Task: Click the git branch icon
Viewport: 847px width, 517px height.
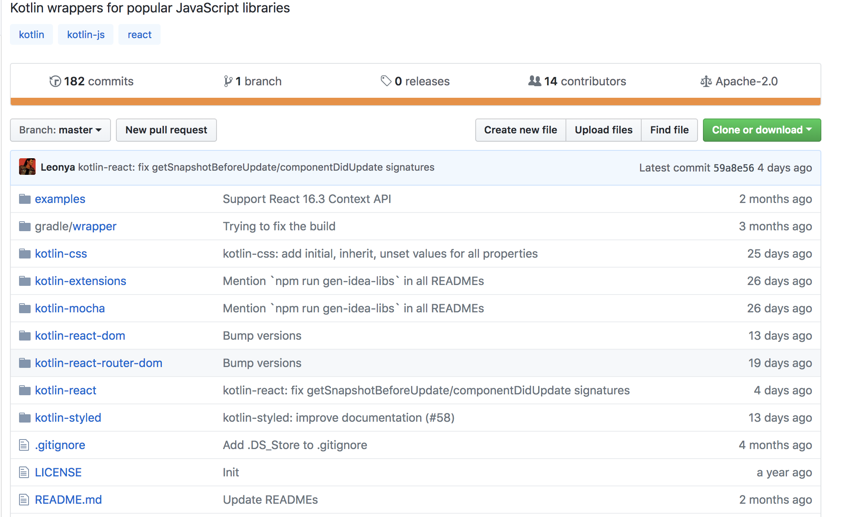Action: click(228, 81)
